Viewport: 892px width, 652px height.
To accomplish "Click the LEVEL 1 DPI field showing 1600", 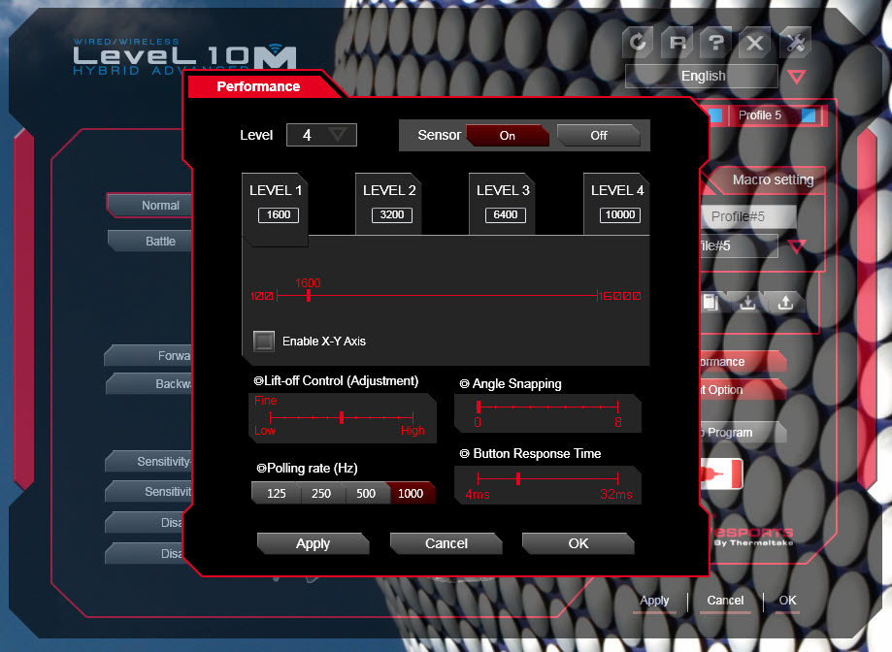I will (279, 214).
